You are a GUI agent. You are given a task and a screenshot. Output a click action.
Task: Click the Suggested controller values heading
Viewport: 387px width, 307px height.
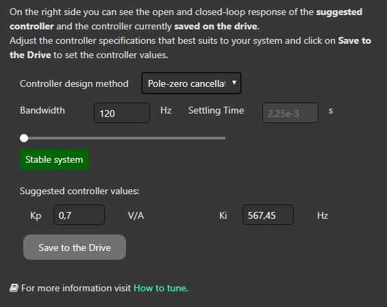(x=79, y=191)
